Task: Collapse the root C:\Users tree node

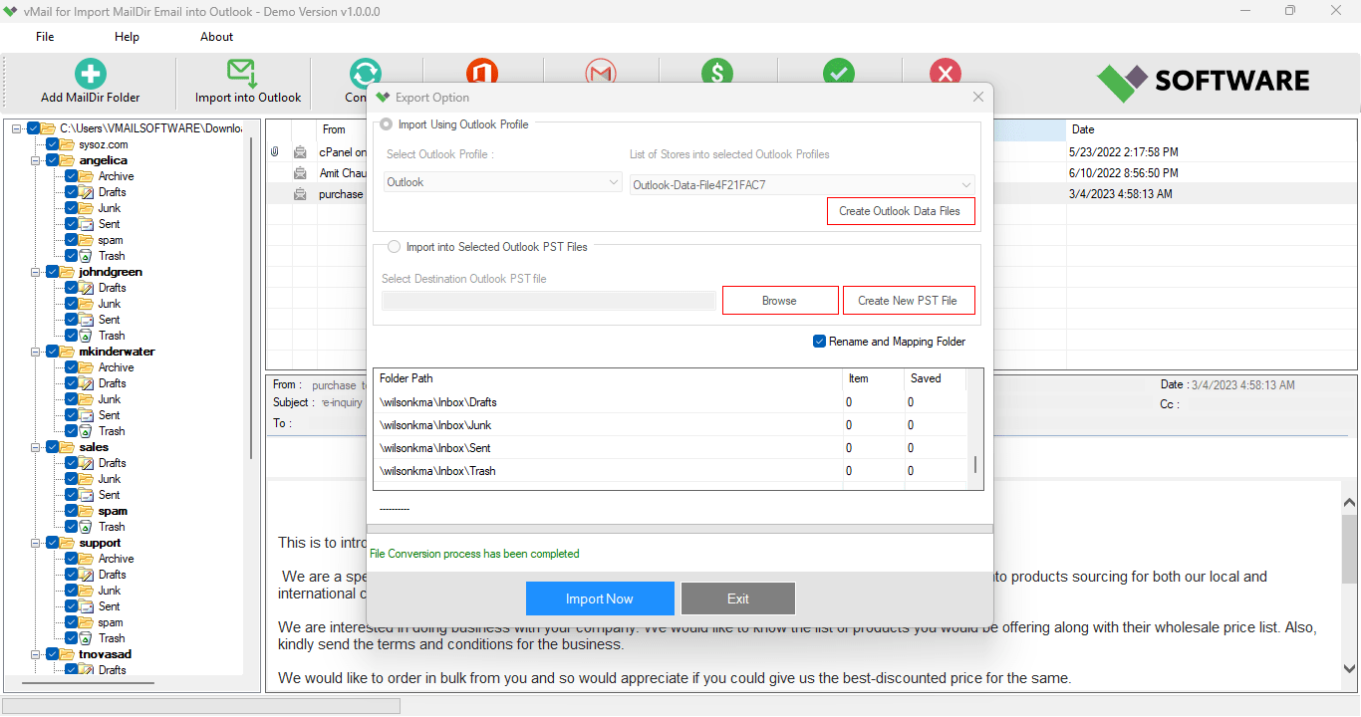Action: click(16, 128)
